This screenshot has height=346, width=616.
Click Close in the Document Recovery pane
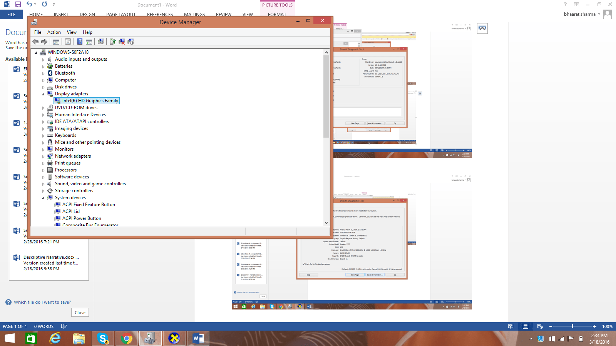[80, 313]
